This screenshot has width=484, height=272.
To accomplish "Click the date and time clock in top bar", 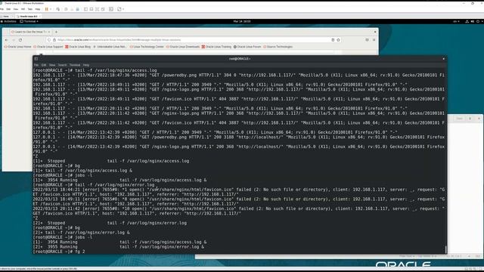I will pyautogui.click(x=242, y=22).
